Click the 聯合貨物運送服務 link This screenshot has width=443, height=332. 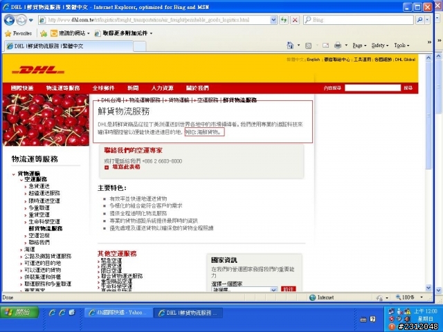[x=122, y=276]
